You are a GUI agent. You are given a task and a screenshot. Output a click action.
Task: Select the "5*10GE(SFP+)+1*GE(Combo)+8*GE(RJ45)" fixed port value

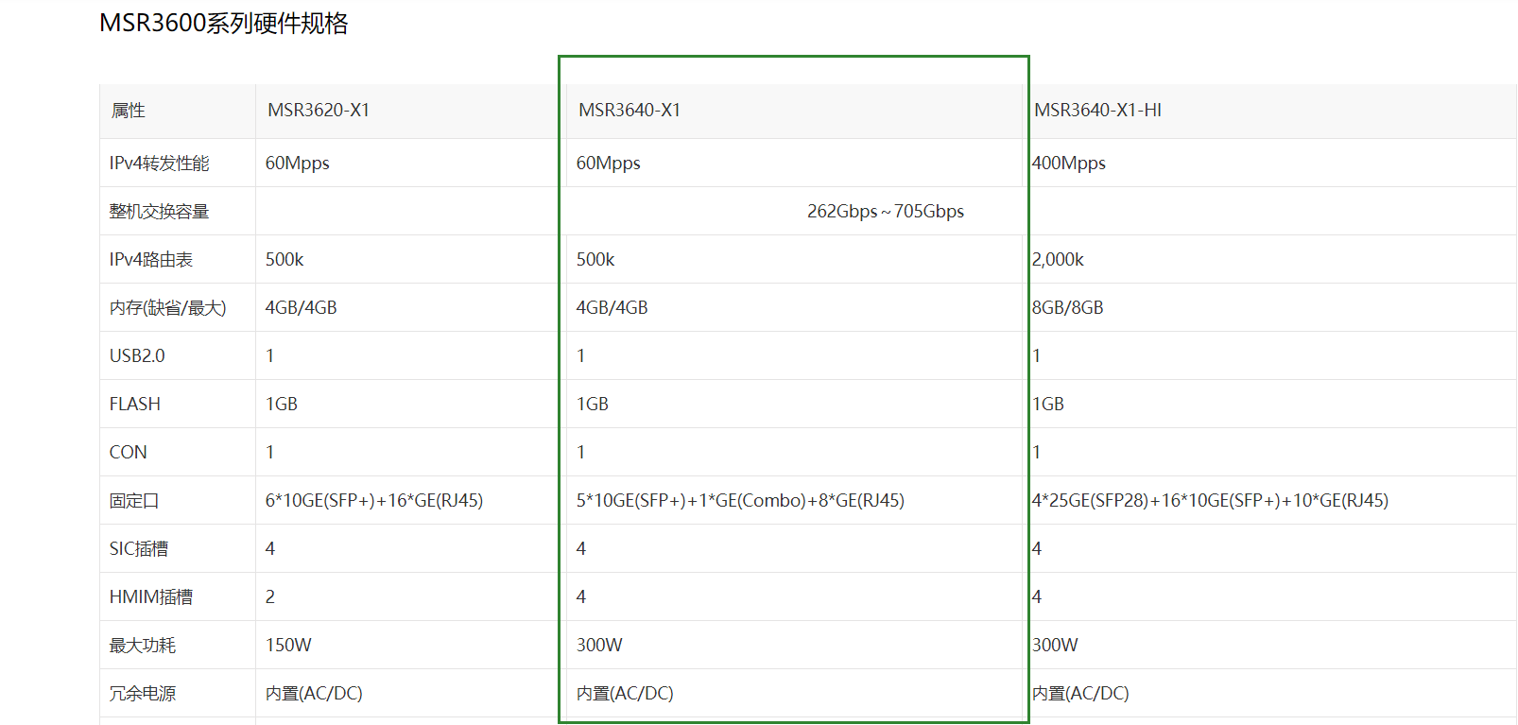[x=740, y=501]
